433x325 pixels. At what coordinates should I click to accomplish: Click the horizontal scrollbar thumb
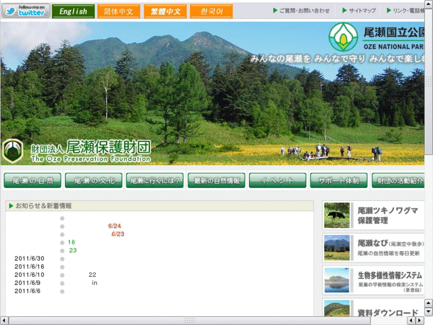pos(189,321)
